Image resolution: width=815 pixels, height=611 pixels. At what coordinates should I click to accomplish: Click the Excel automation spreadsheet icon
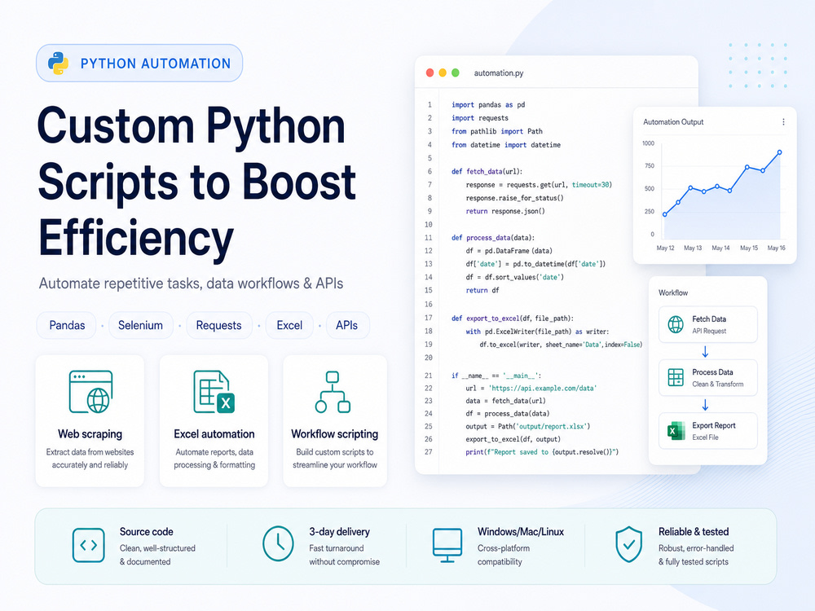click(x=214, y=392)
